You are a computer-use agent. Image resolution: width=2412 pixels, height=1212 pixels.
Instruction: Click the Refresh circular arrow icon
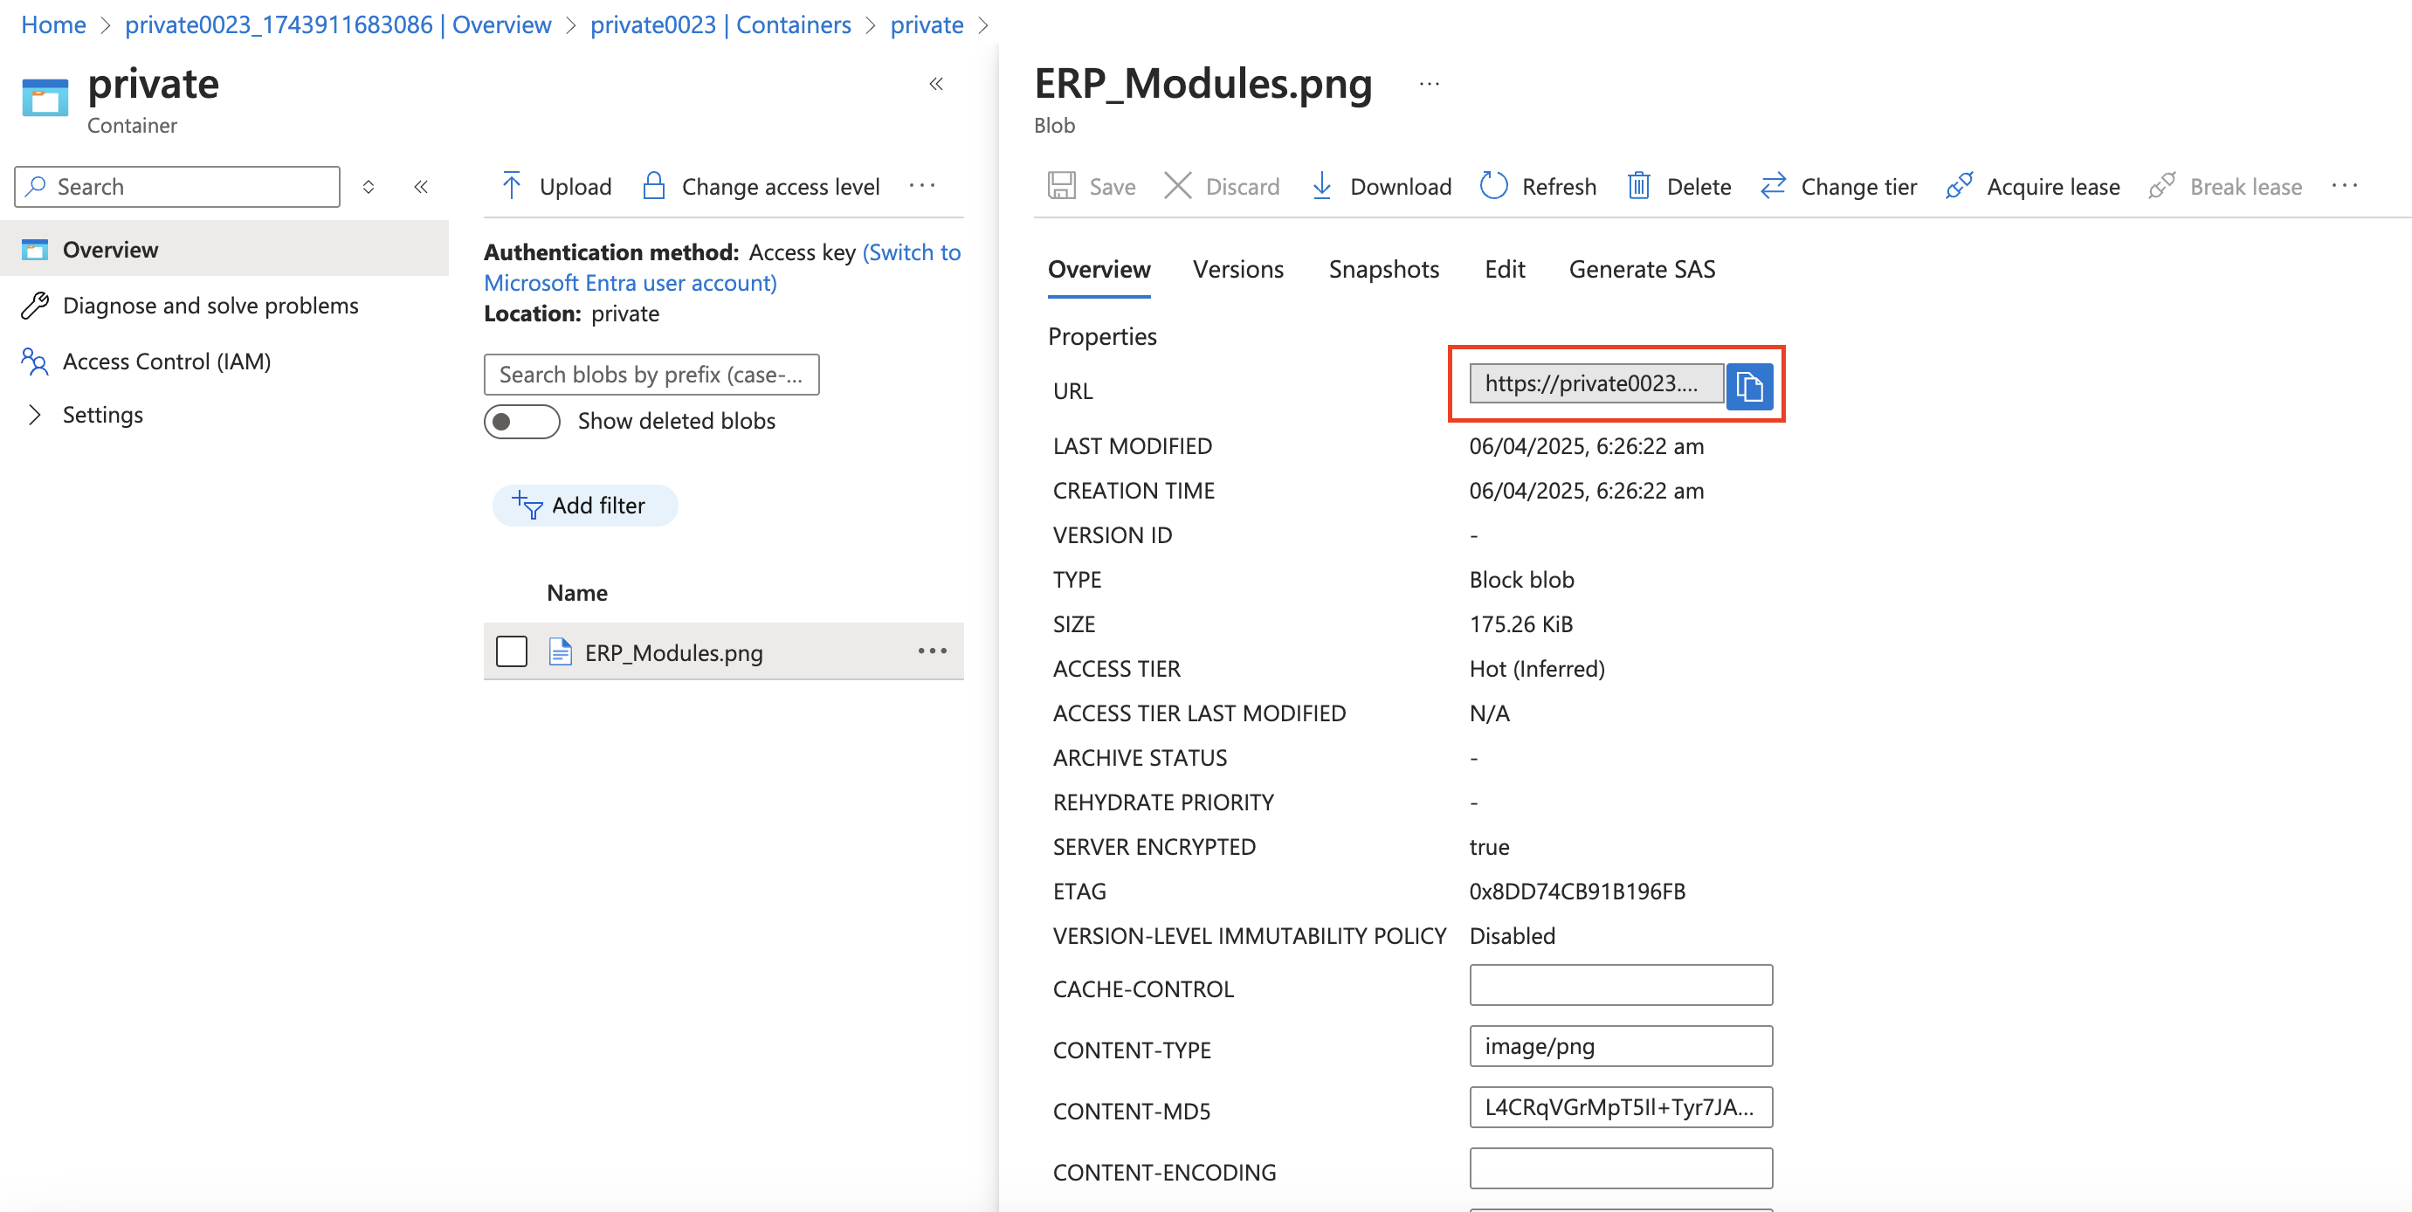[1492, 186]
